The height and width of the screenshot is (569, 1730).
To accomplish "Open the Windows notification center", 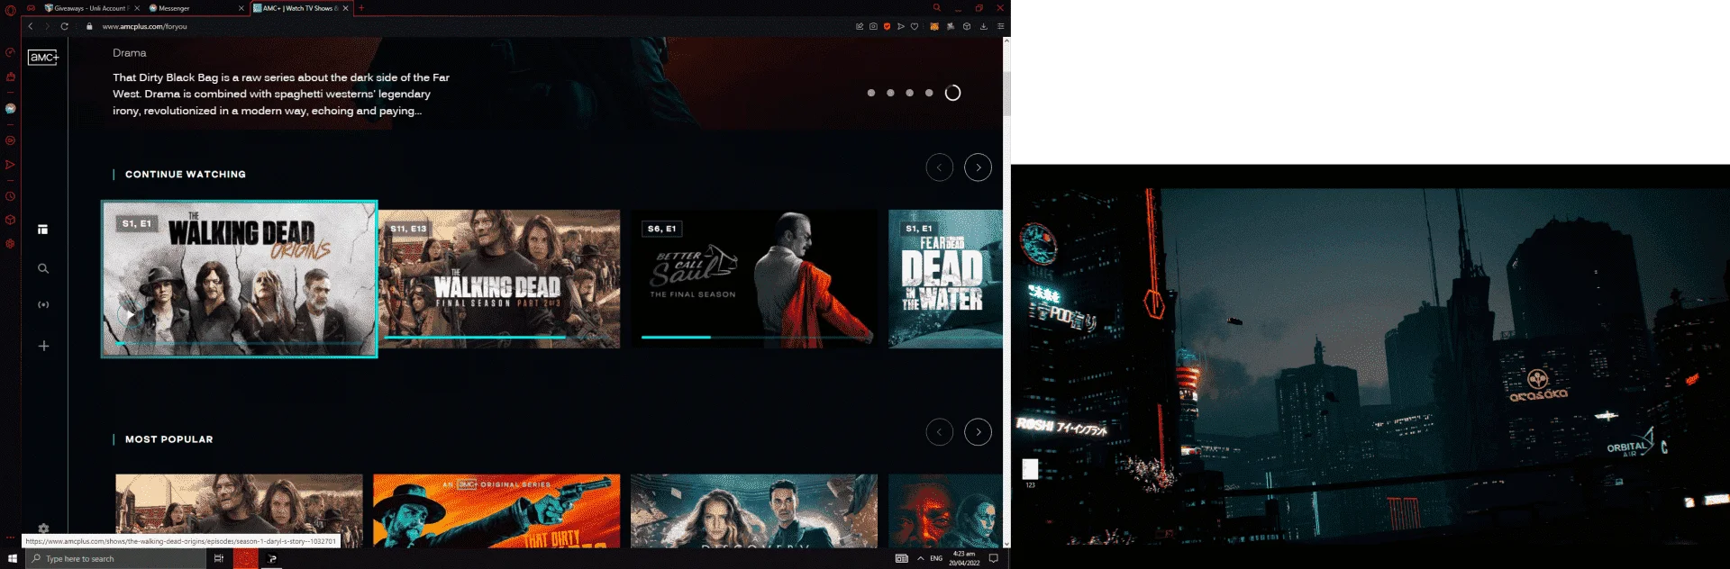I will tap(994, 559).
